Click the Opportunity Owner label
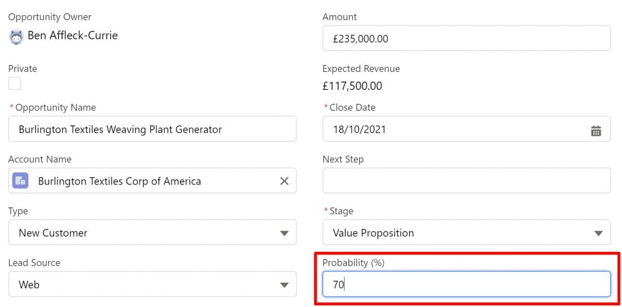The width and height of the screenshot is (622, 307). (50, 17)
